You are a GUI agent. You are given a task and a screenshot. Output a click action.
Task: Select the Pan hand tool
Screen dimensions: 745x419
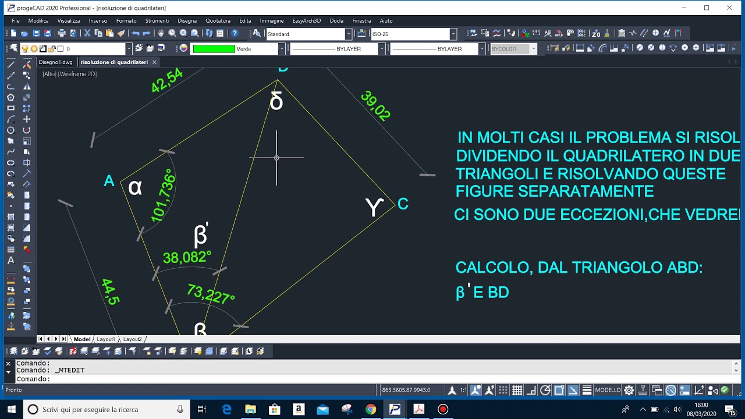[161, 34]
